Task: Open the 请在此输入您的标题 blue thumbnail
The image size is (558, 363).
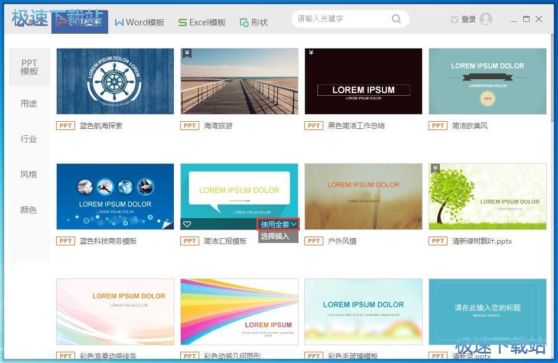Action: point(488,312)
